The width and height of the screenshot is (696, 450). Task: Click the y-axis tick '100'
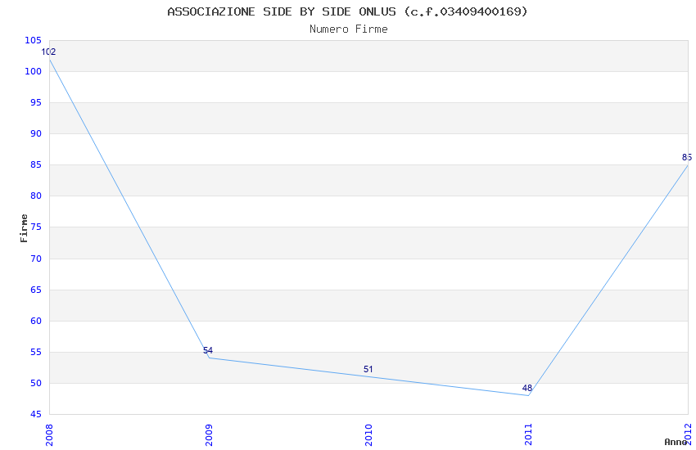(33, 71)
